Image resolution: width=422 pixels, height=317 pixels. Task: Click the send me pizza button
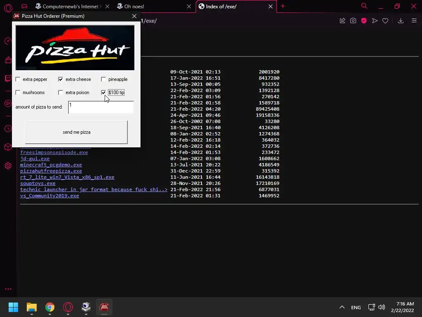(x=76, y=132)
